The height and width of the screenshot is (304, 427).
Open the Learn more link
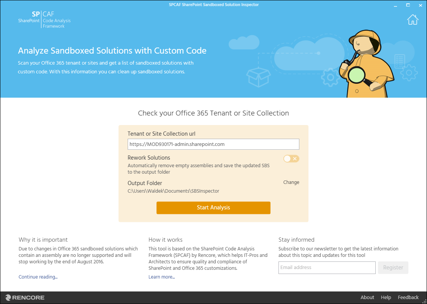click(161, 277)
